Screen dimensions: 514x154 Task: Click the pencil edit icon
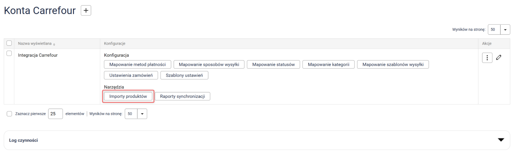click(x=499, y=58)
